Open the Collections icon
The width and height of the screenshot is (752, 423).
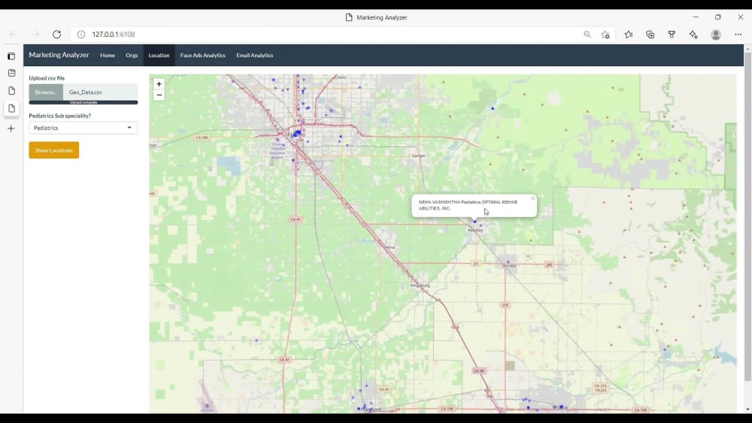point(650,35)
